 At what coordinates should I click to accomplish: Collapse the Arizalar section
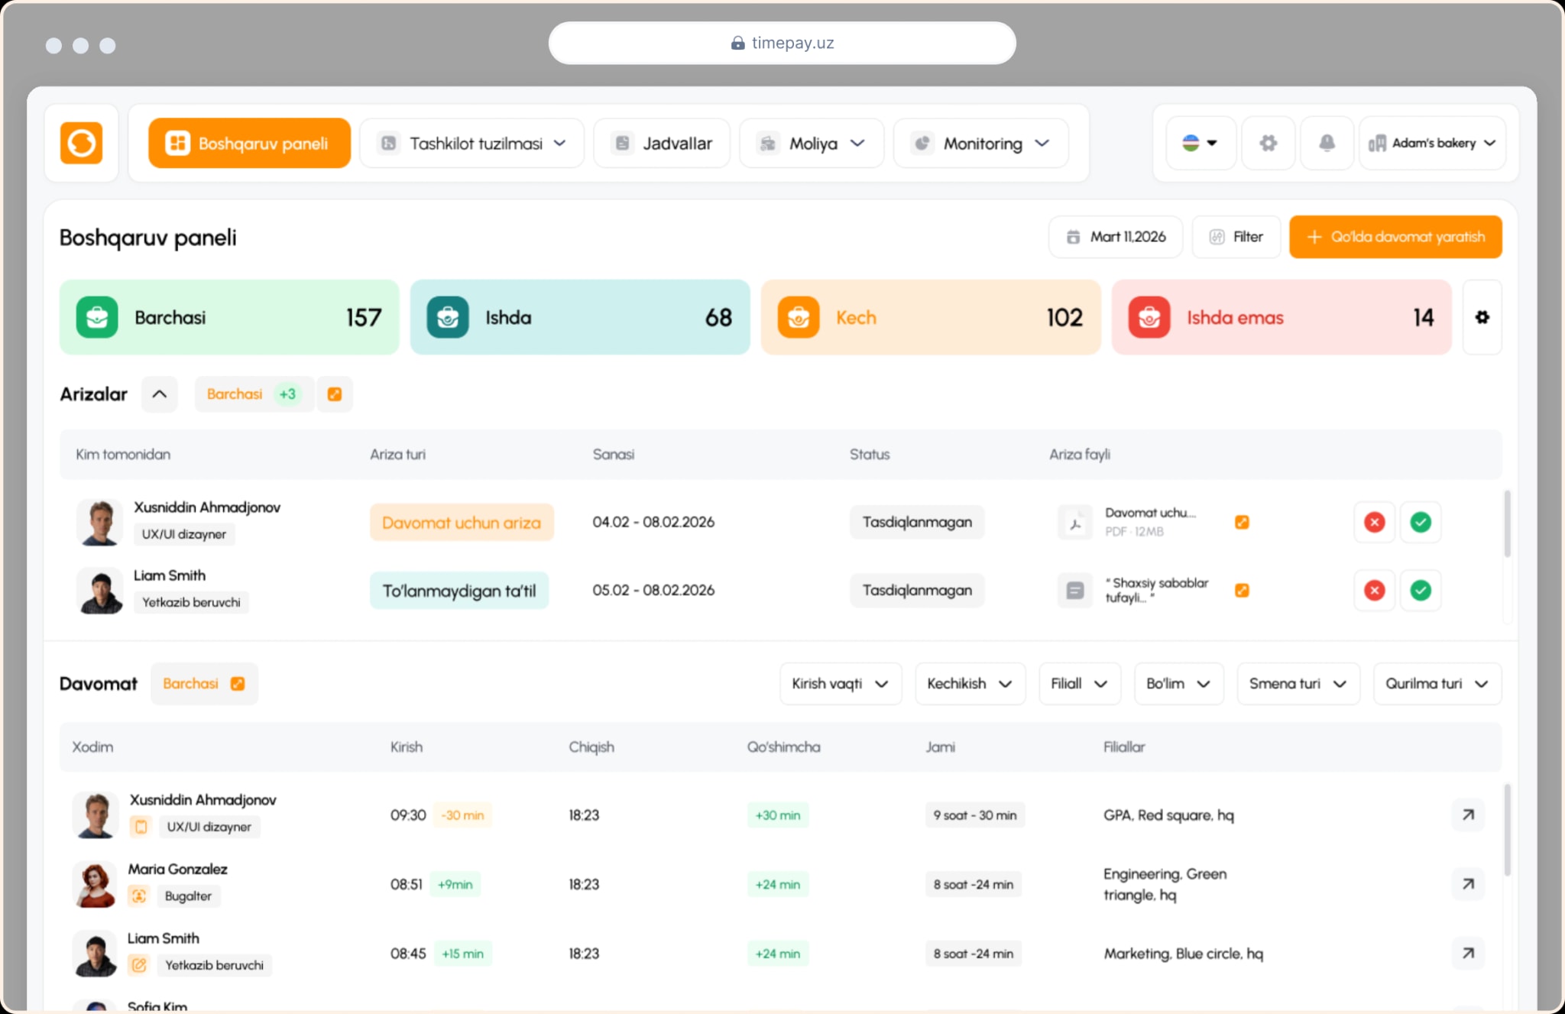point(159,394)
